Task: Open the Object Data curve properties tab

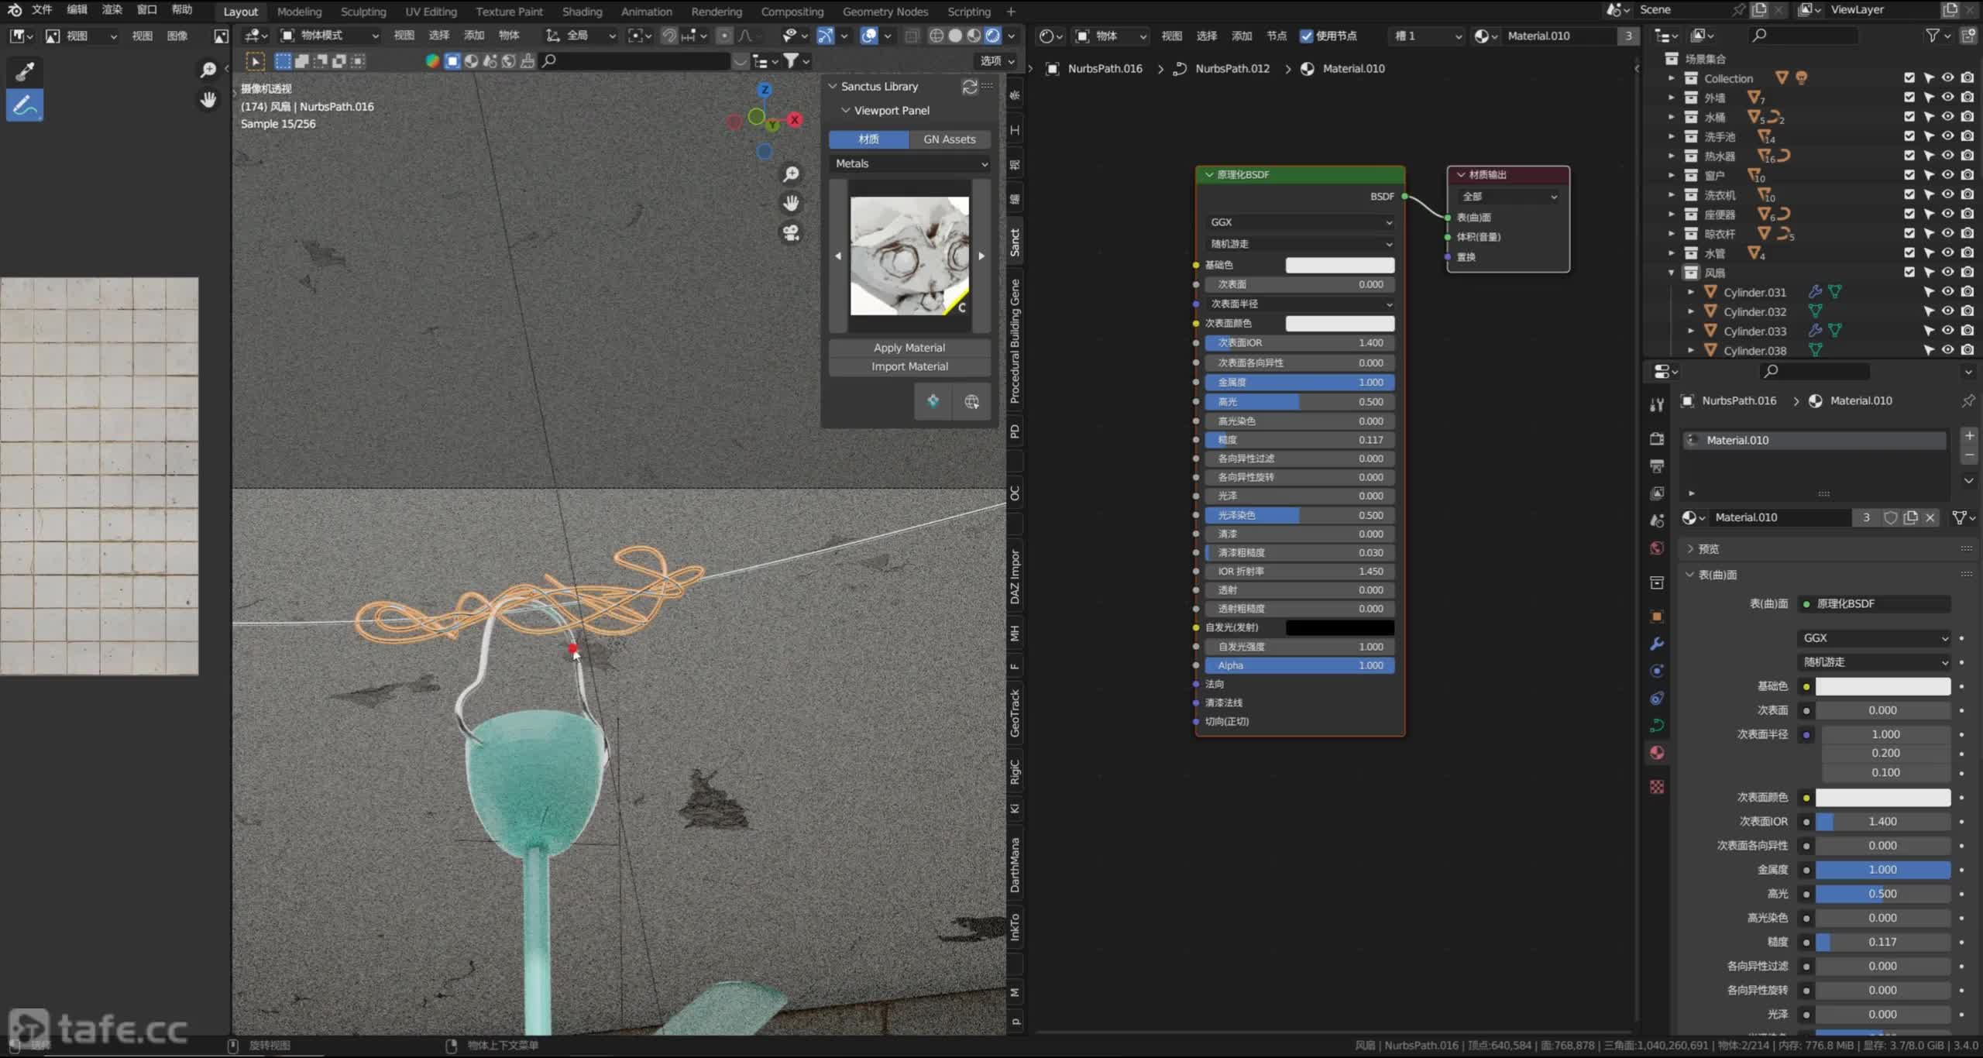Action: [1657, 726]
